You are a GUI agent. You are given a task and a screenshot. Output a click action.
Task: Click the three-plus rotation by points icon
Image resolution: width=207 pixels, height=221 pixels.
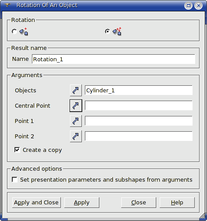(117, 31)
